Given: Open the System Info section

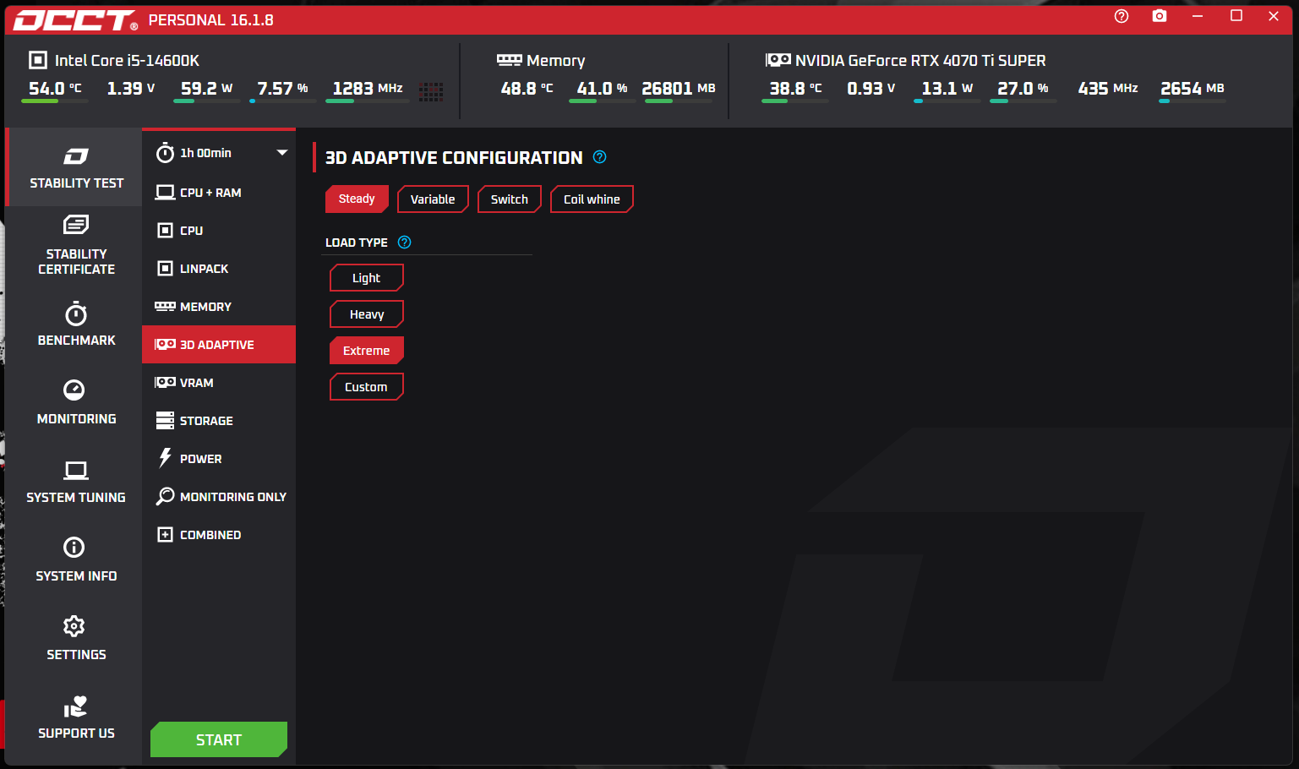Looking at the screenshot, I should coord(75,559).
